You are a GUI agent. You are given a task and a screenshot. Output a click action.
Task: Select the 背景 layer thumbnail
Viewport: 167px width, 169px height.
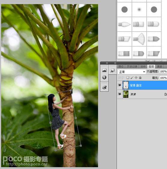click(126, 94)
